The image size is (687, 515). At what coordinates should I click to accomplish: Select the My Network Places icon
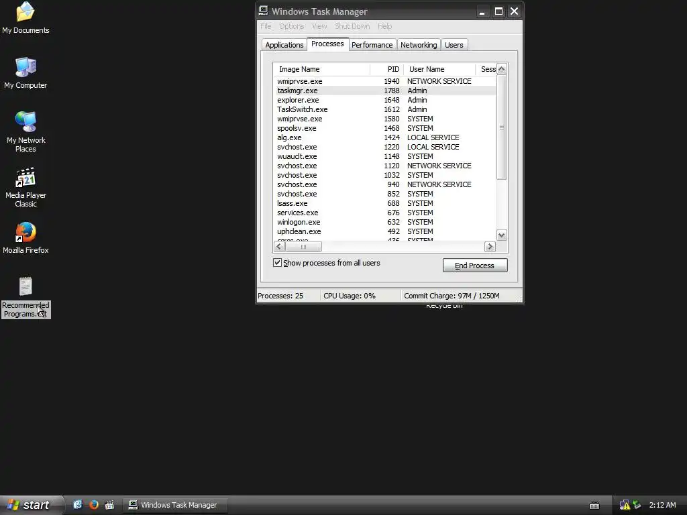click(x=25, y=131)
